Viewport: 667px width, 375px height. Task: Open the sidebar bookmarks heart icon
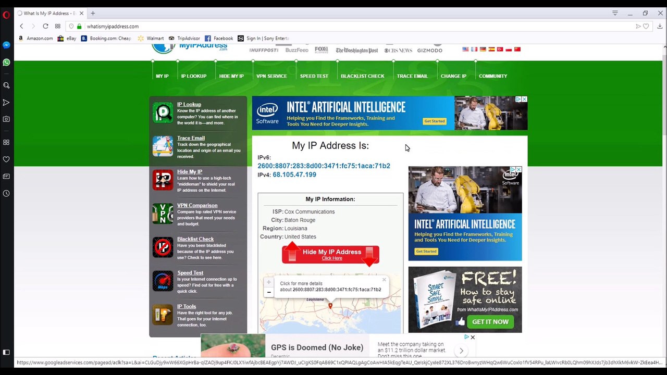(x=6, y=159)
